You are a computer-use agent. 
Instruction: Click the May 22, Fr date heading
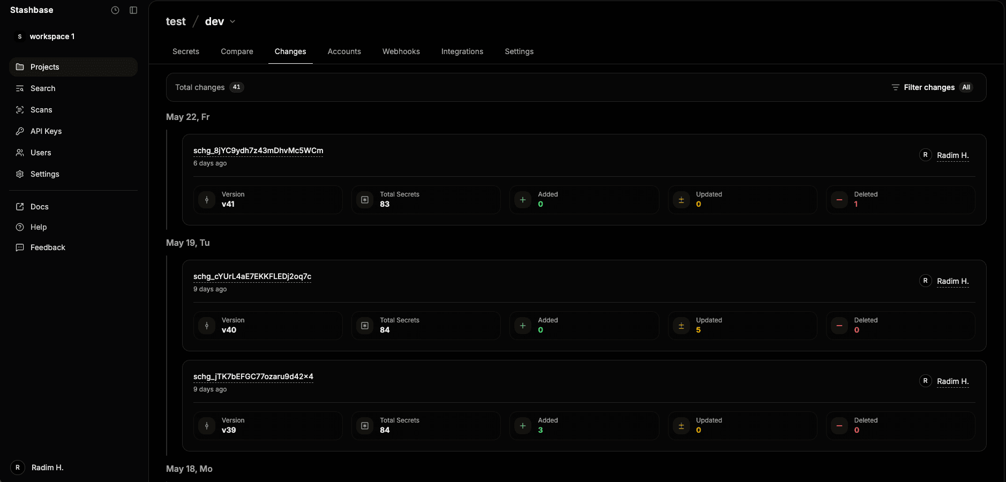[187, 117]
